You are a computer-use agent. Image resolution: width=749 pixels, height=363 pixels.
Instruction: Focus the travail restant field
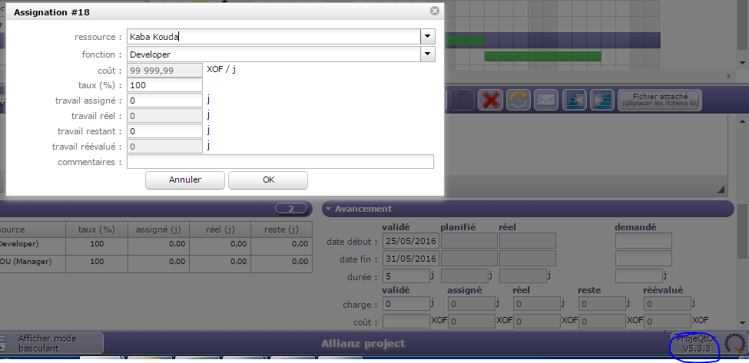point(165,131)
